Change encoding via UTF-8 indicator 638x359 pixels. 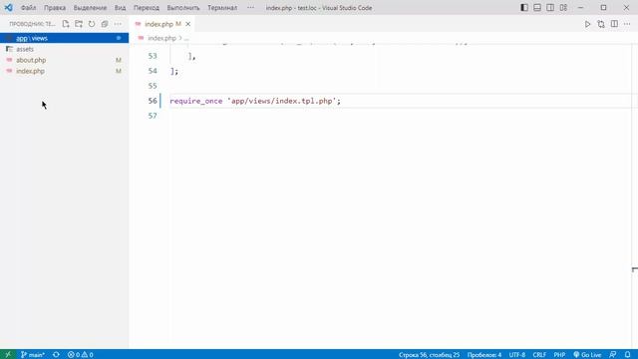click(517, 355)
